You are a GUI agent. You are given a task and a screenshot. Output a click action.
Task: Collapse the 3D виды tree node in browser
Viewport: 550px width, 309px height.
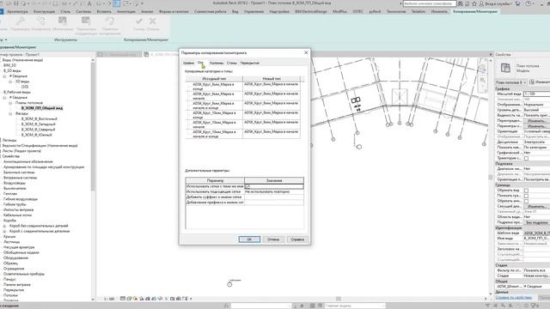coord(10,82)
